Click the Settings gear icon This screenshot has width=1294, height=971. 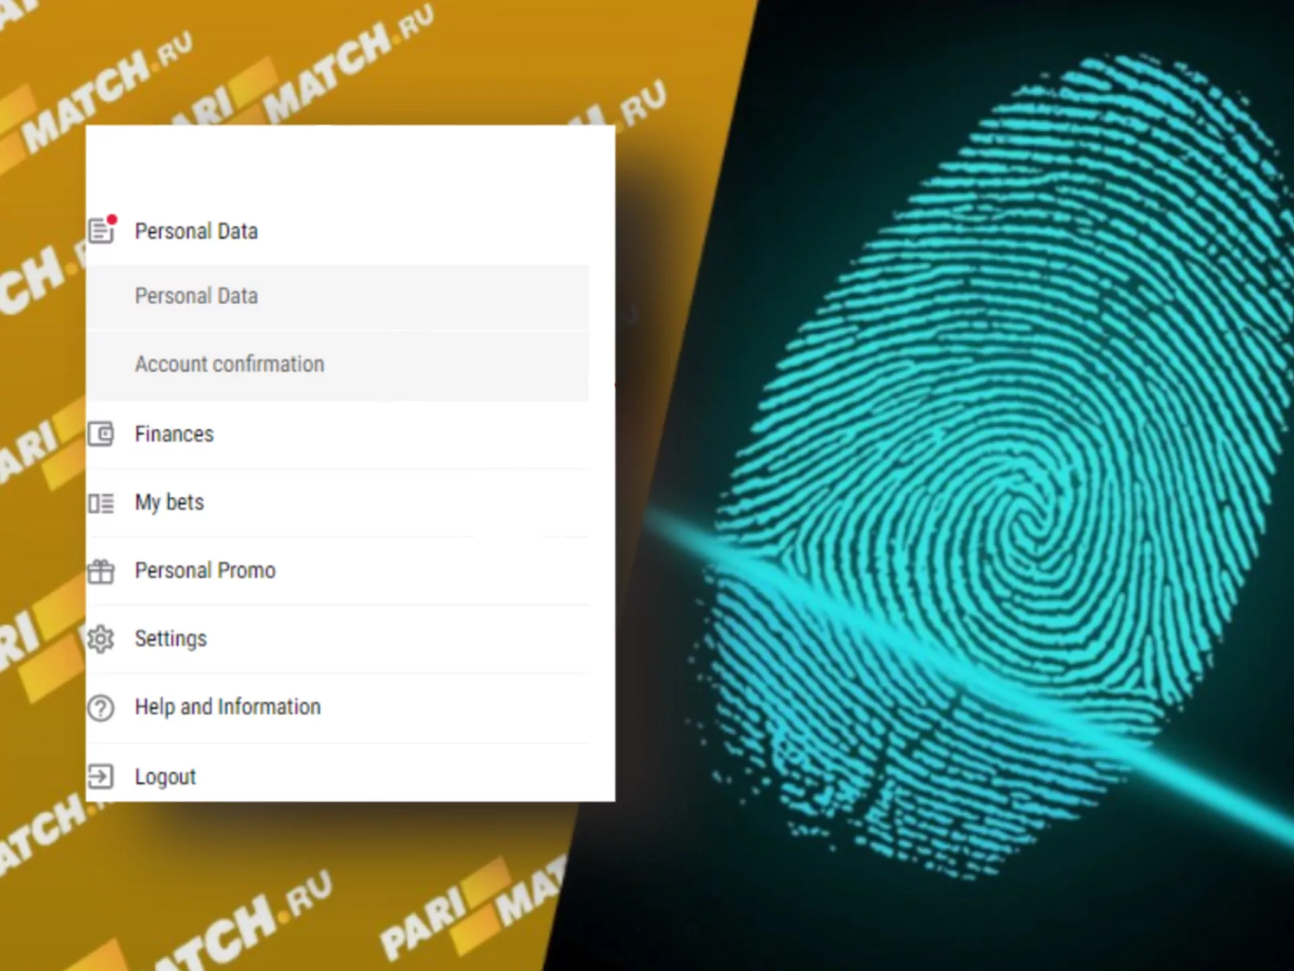click(x=101, y=639)
